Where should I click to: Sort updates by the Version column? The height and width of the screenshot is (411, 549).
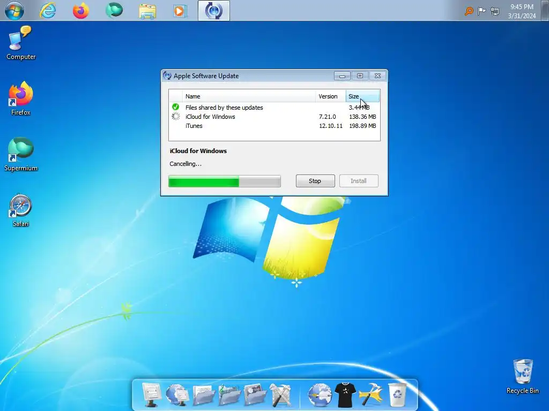(330, 96)
